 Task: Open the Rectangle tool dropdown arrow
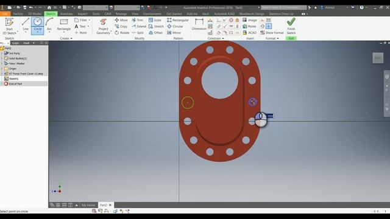click(x=63, y=32)
